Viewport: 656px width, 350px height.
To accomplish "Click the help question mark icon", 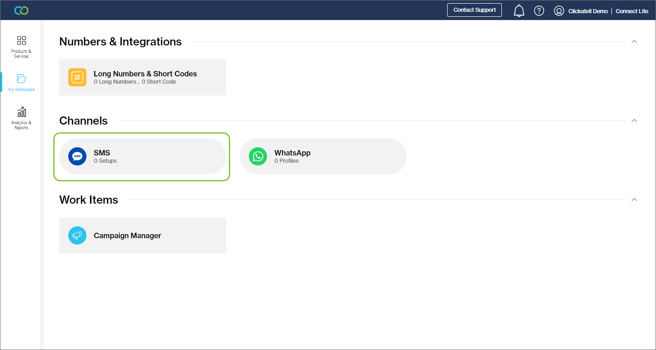I will tap(539, 10).
